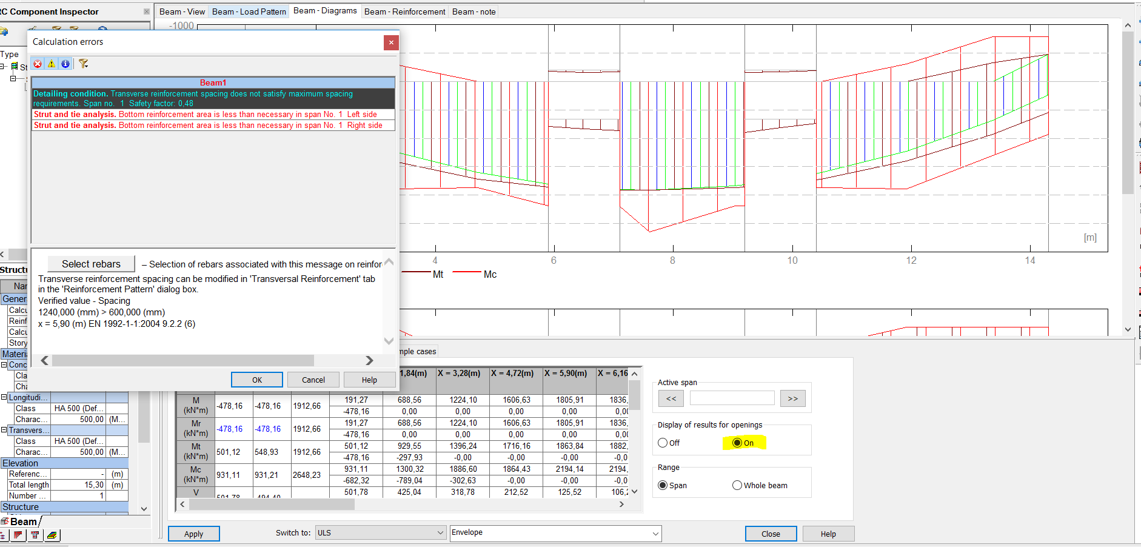Open the ULS limit state dropdown

coord(381,533)
